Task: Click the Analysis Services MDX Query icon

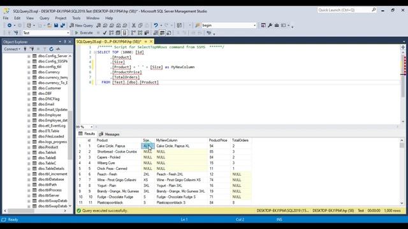Action: (105, 25)
